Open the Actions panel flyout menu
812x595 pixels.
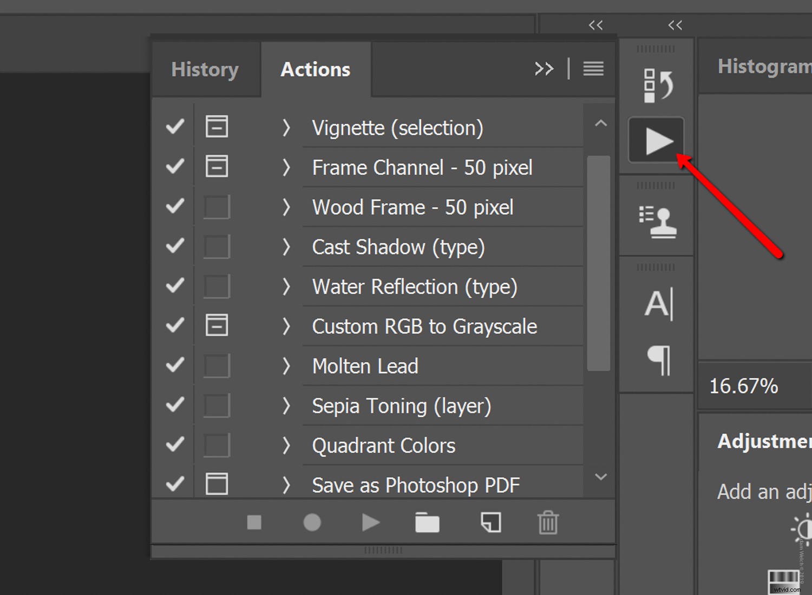point(593,69)
